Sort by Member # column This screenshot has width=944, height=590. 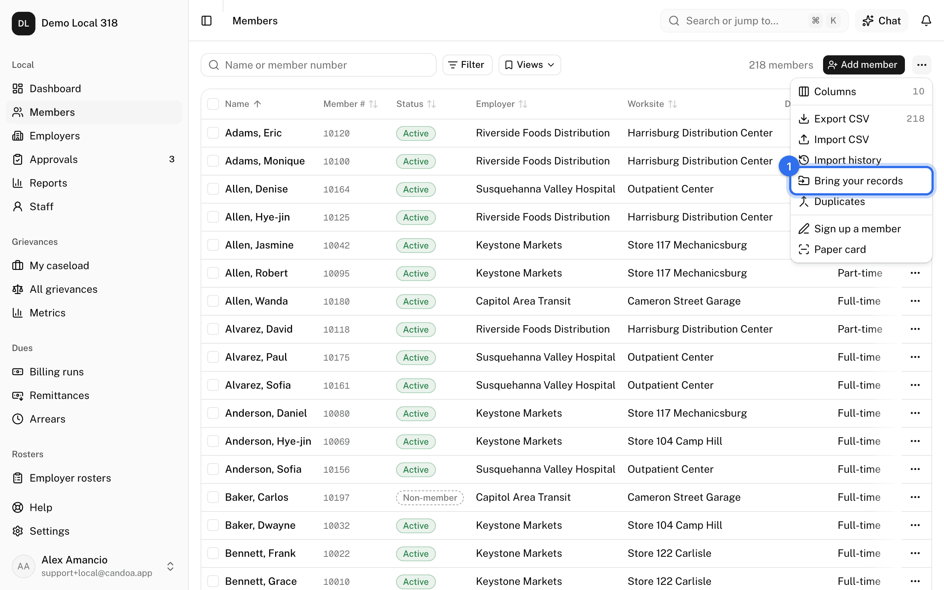pyautogui.click(x=350, y=104)
